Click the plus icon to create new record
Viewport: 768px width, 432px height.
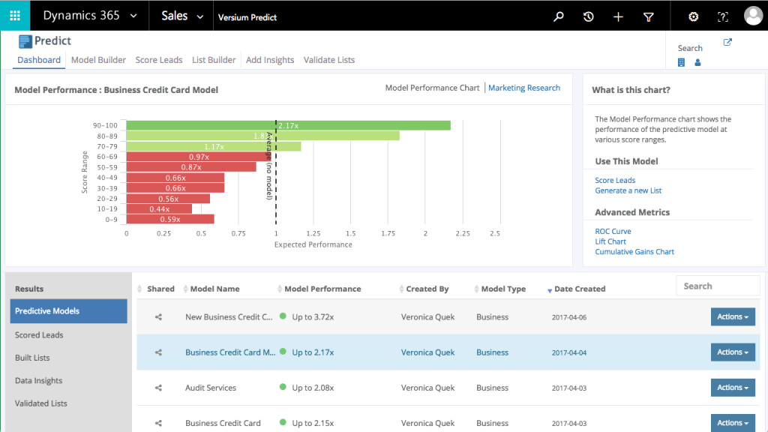point(618,16)
